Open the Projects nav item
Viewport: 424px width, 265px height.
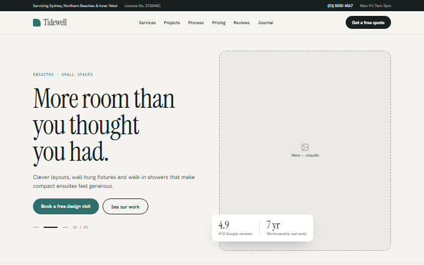click(172, 23)
